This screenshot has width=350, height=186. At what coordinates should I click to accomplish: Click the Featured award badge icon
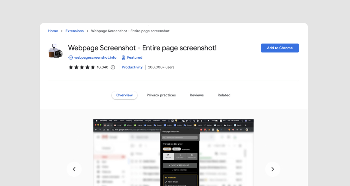[123, 58]
